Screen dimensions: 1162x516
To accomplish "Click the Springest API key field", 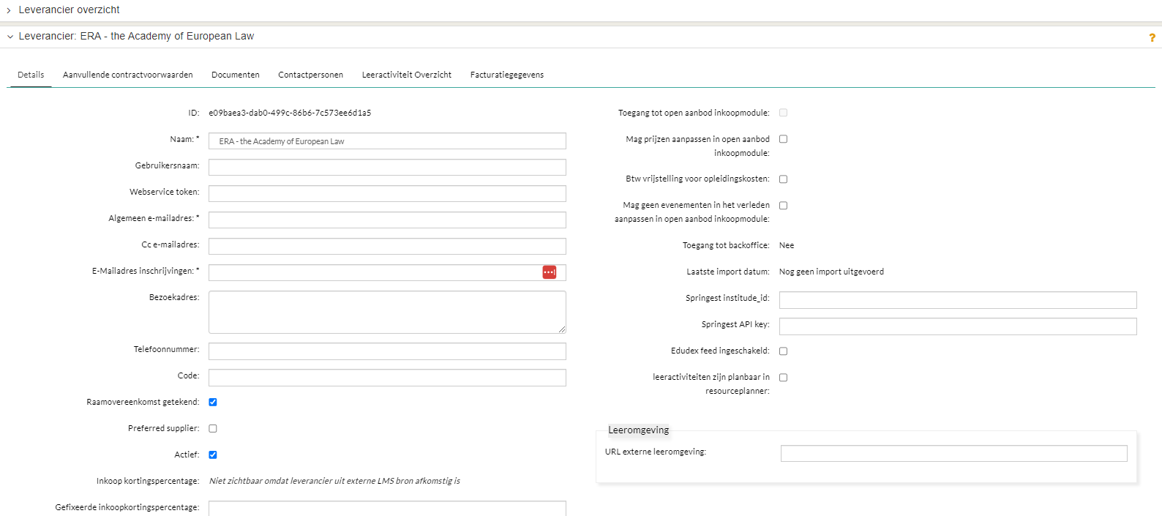I will click(958, 326).
